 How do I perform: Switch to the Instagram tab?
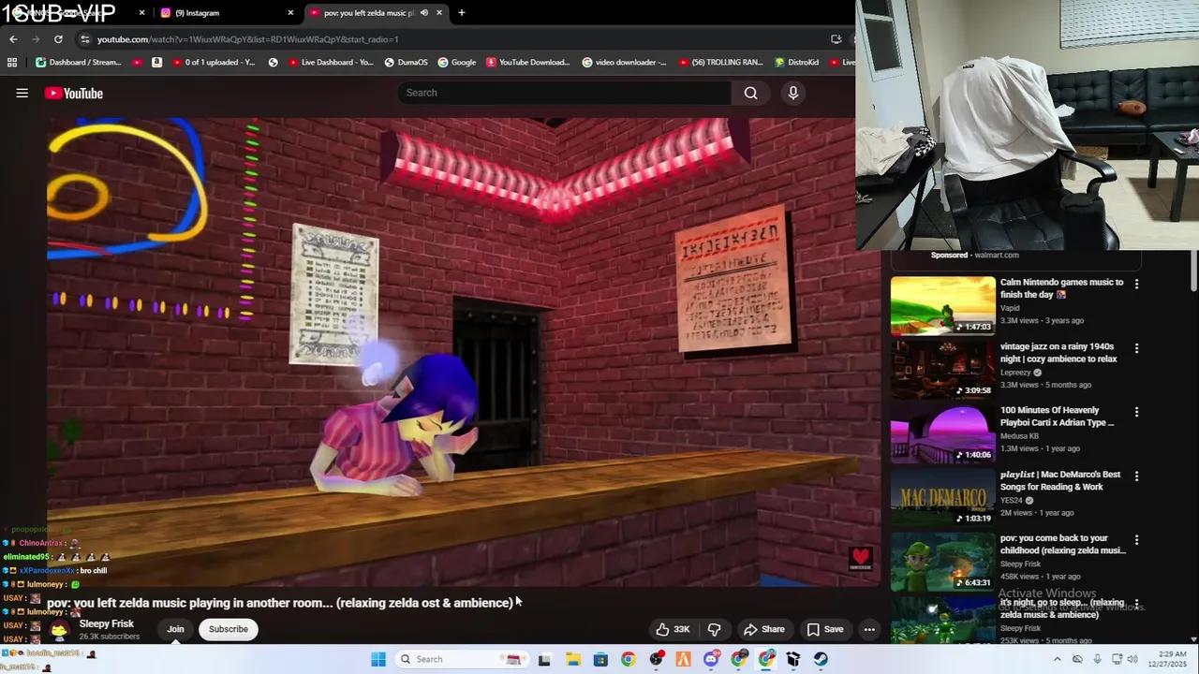click(x=225, y=13)
